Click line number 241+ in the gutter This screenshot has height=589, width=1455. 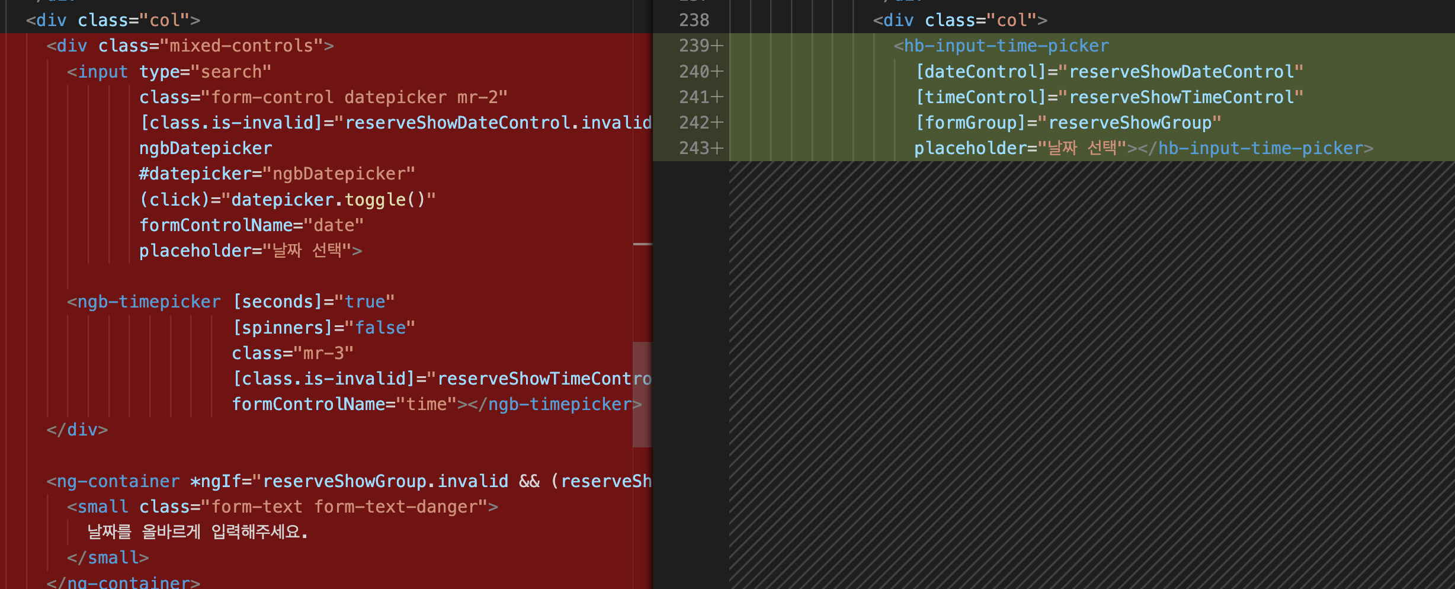coord(701,97)
